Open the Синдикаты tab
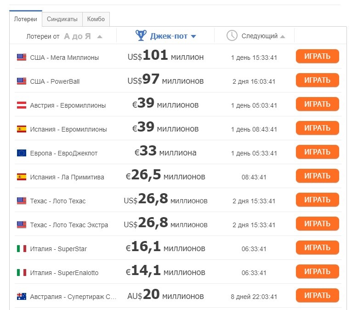This screenshot has width=352, height=310. point(62,19)
